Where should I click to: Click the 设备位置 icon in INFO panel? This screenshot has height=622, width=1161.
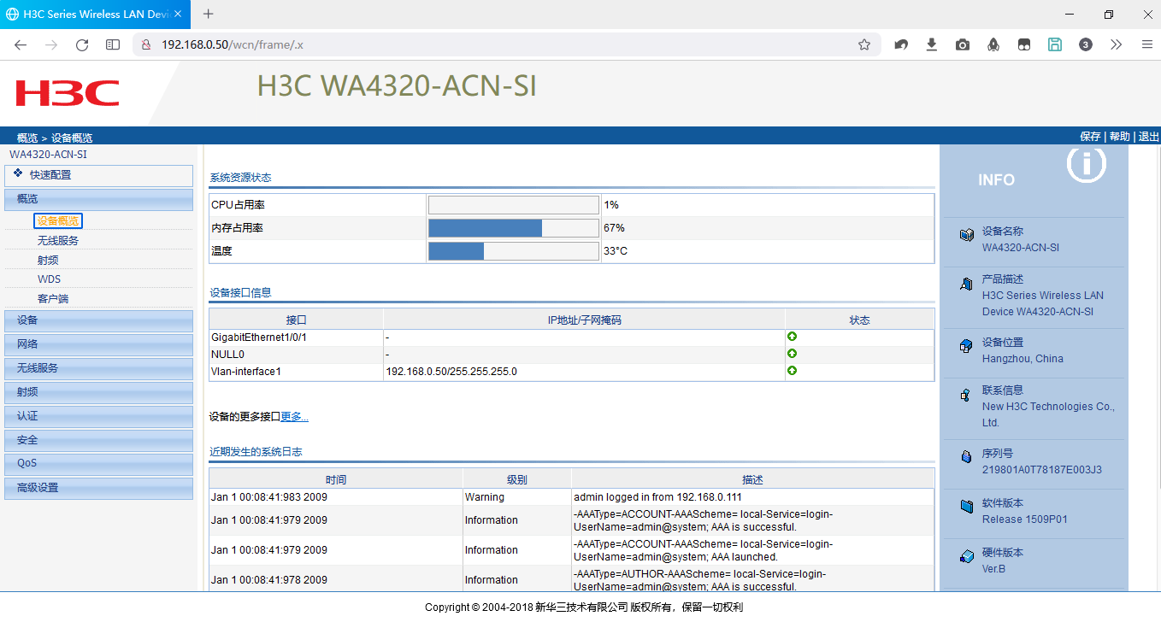[966, 346]
